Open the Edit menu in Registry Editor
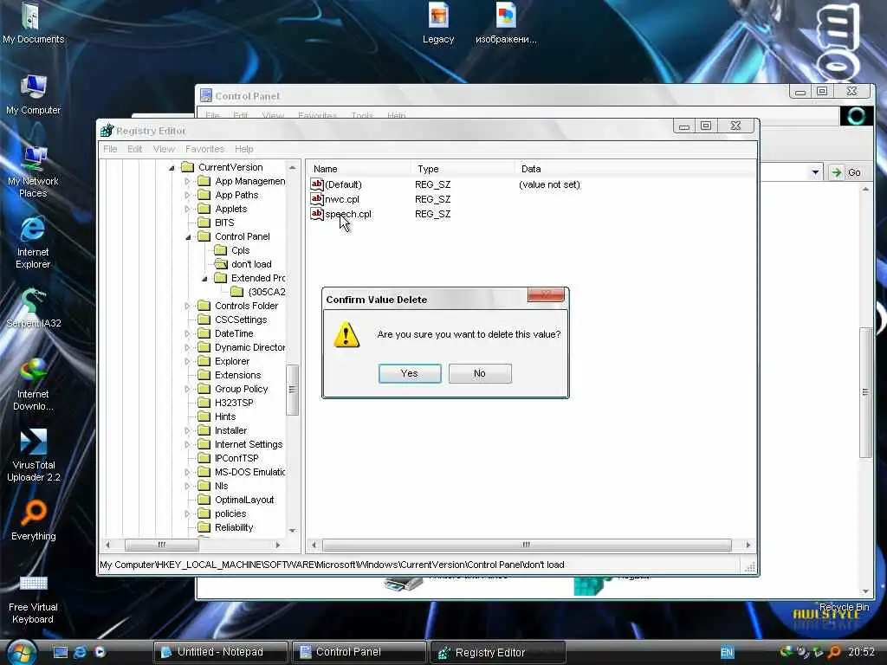The width and height of the screenshot is (887, 665). [x=134, y=149]
